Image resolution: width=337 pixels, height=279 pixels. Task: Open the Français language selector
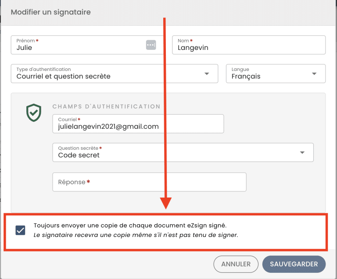click(x=276, y=74)
